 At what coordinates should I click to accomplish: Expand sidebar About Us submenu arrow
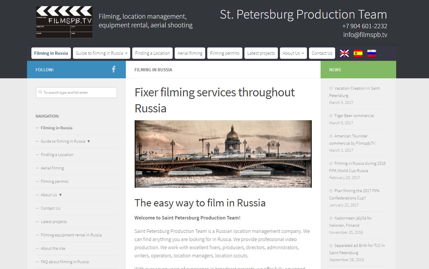point(60,195)
